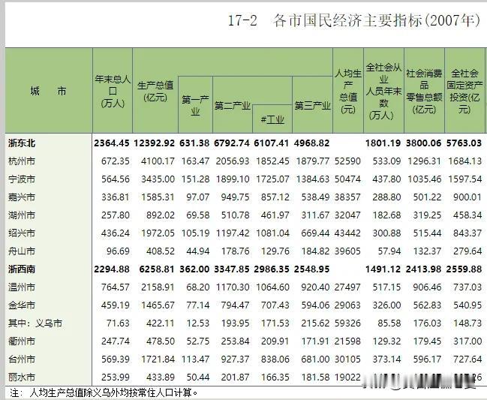Click the '第二产业' header cell
This screenshot has height=400, width=487.
233,106
